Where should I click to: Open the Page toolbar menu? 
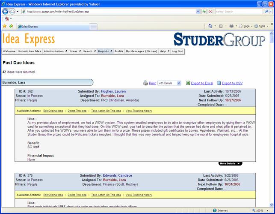(245, 26)
